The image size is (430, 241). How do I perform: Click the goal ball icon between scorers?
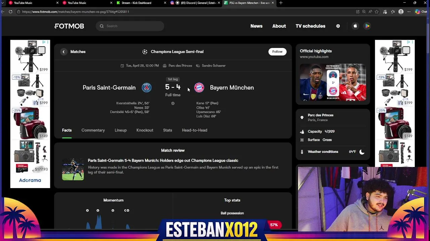(173, 103)
